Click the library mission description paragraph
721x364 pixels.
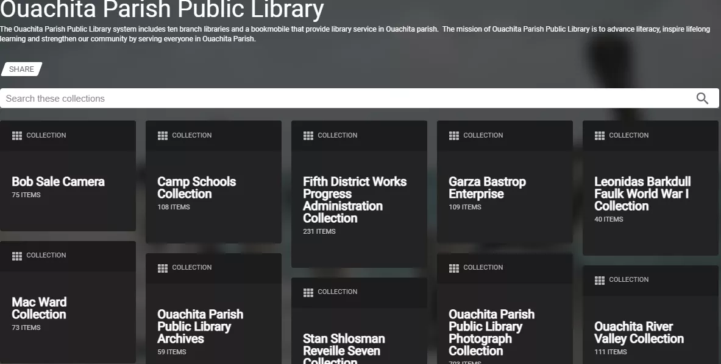pyautogui.click(x=355, y=34)
